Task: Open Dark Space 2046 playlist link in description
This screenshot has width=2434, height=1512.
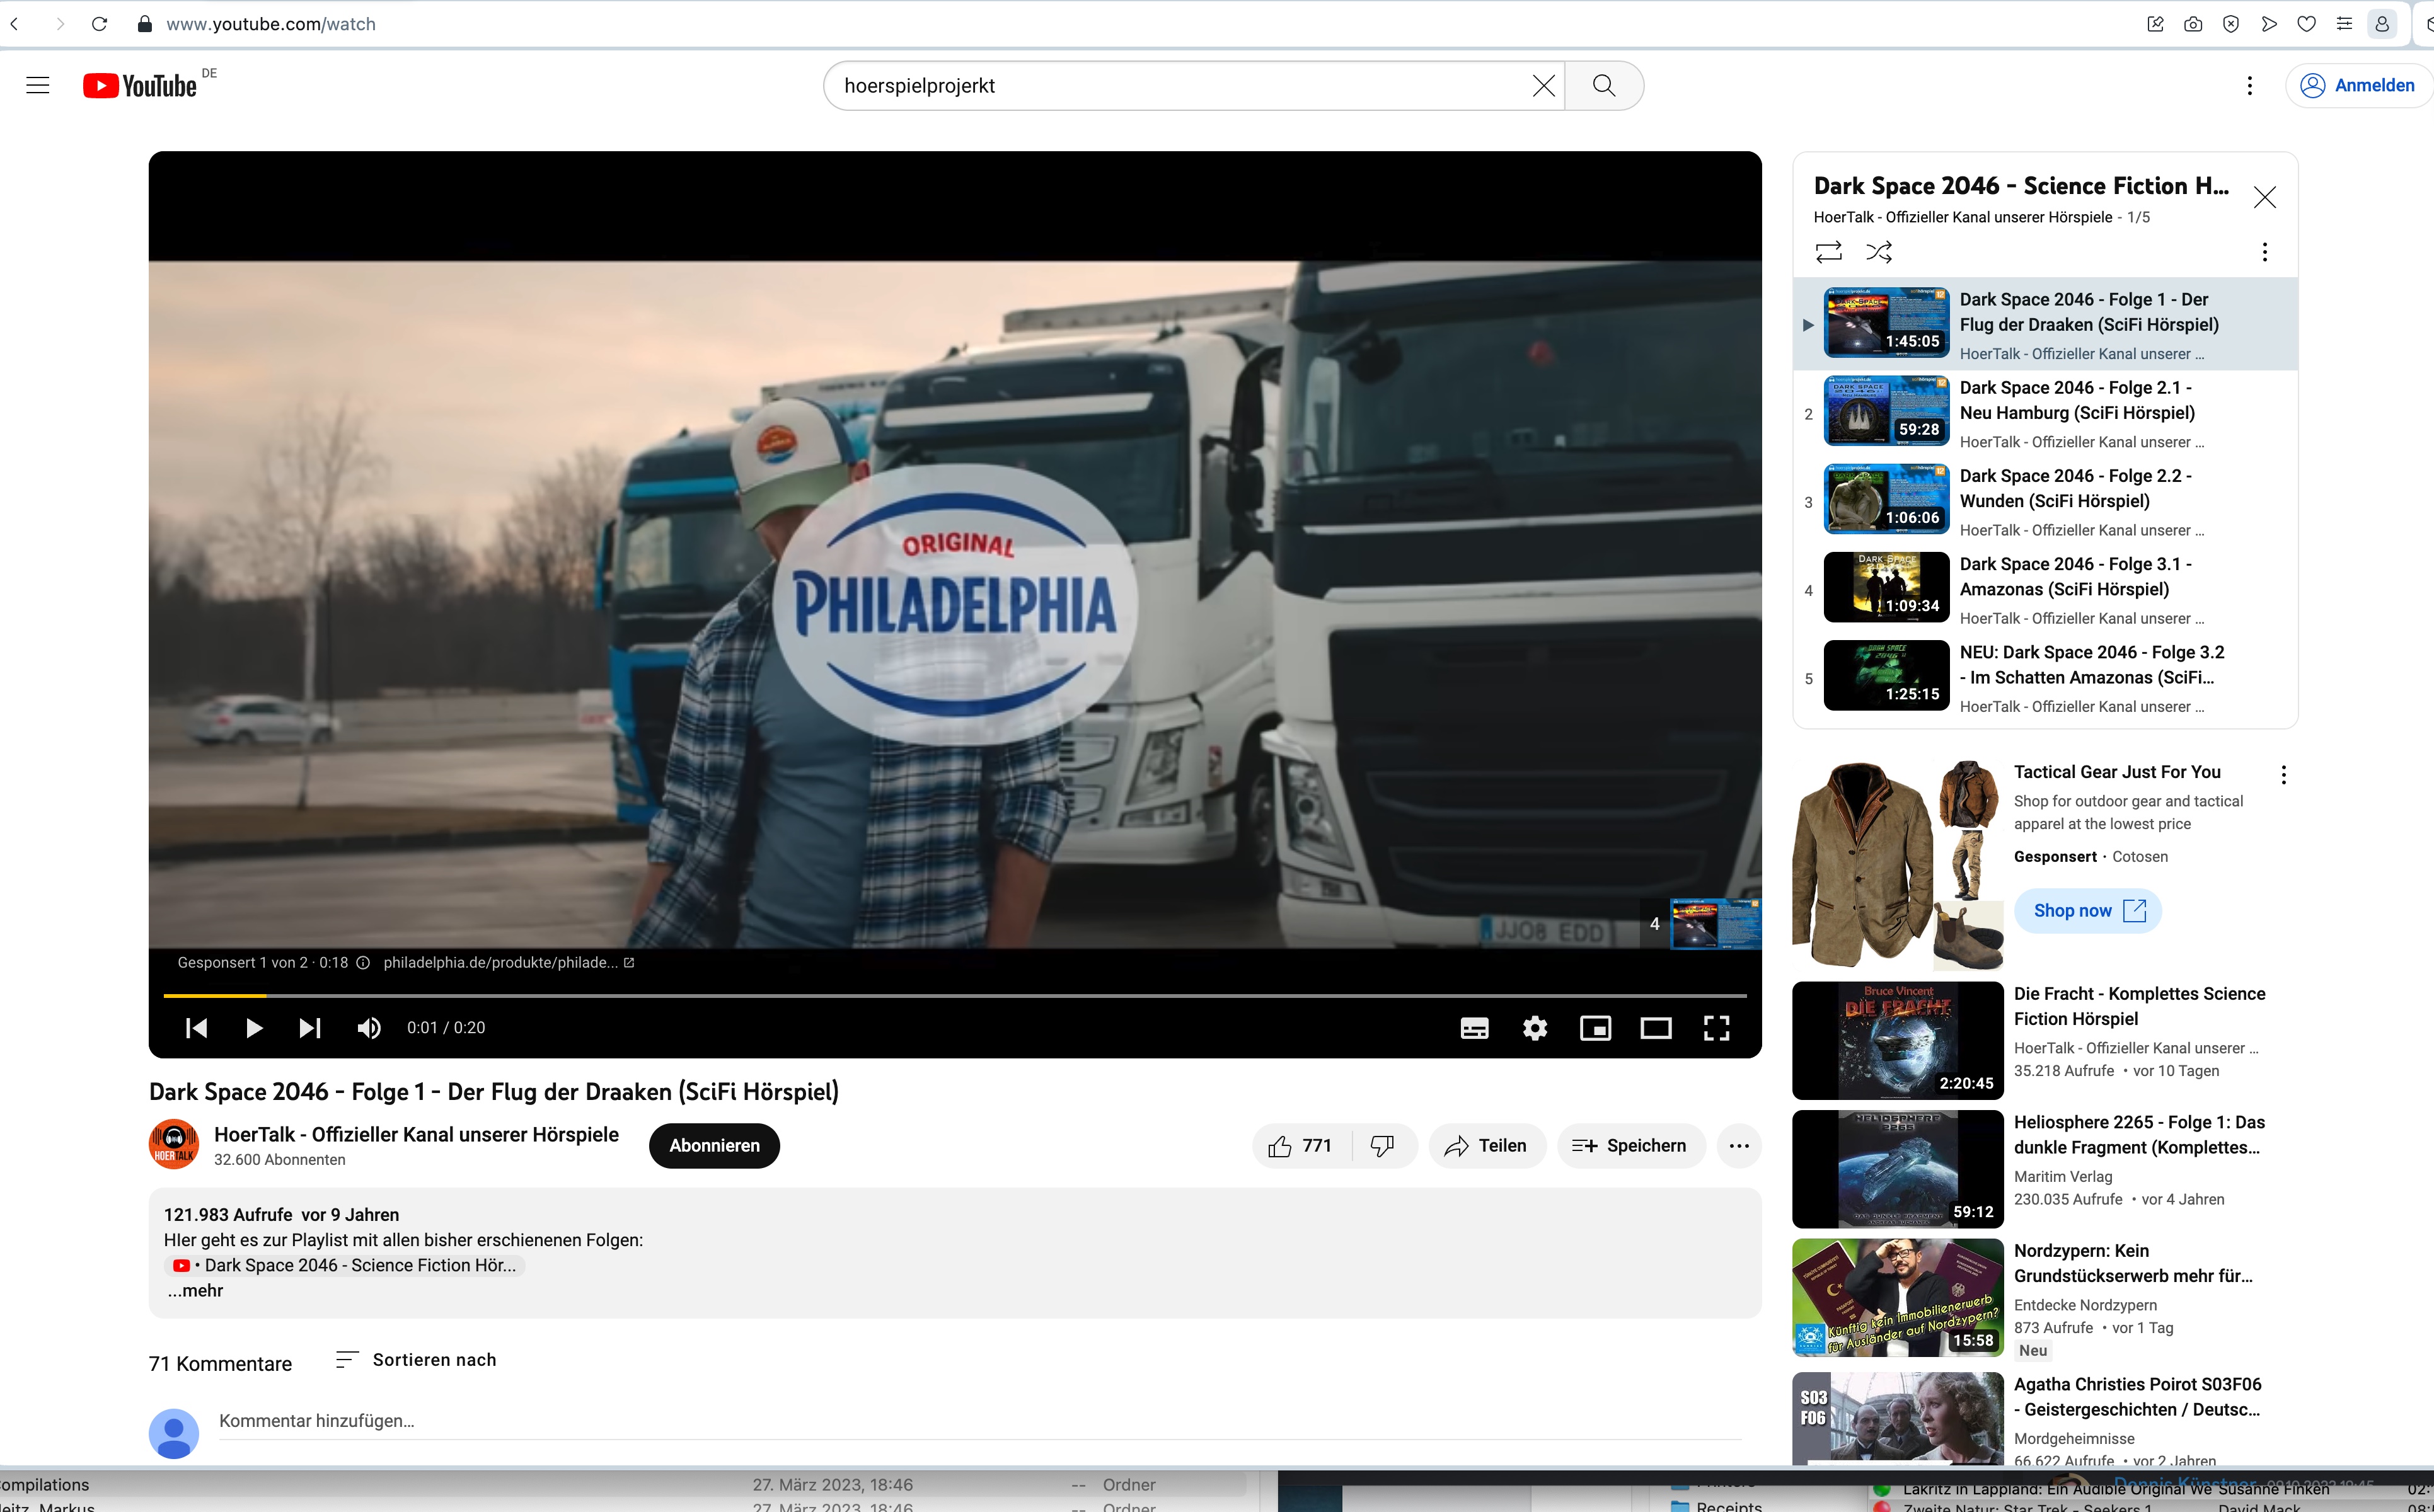Action: [345, 1265]
